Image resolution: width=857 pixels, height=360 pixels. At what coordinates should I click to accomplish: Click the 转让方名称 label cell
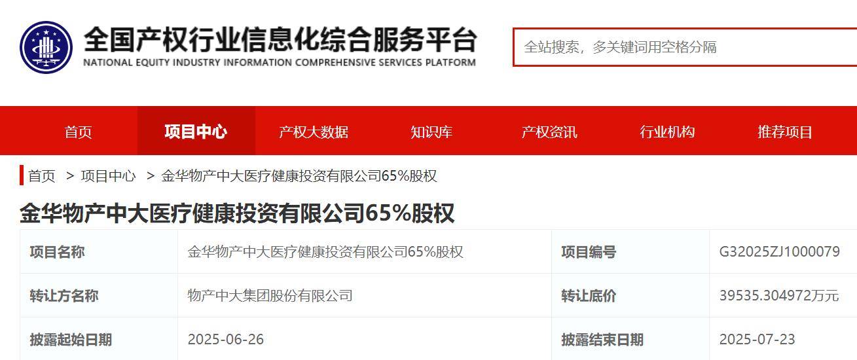99,296
